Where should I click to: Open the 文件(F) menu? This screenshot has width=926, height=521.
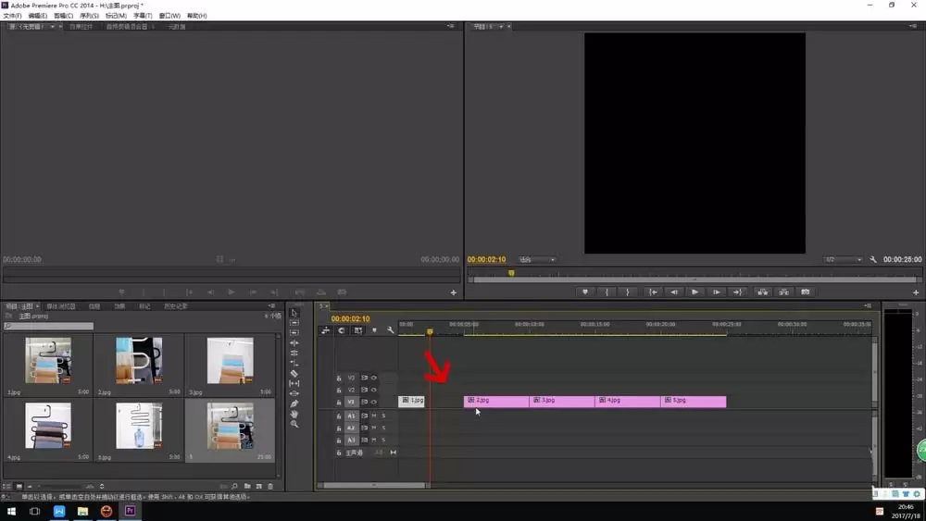(x=12, y=16)
